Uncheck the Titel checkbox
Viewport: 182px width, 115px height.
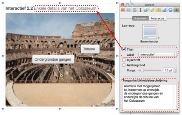click(x=124, y=49)
